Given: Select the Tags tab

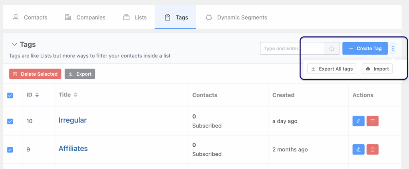Looking at the screenshot, I should point(175,18).
